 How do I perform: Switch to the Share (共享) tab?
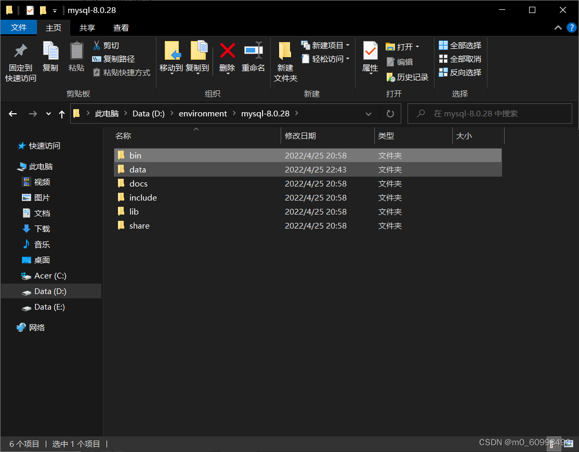87,28
